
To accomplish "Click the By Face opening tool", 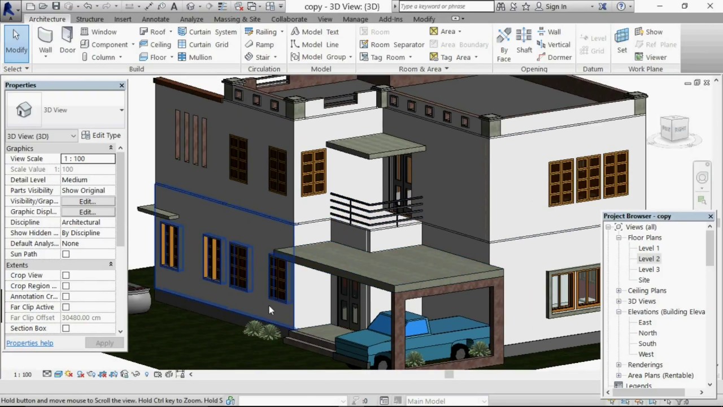I will [x=504, y=44].
